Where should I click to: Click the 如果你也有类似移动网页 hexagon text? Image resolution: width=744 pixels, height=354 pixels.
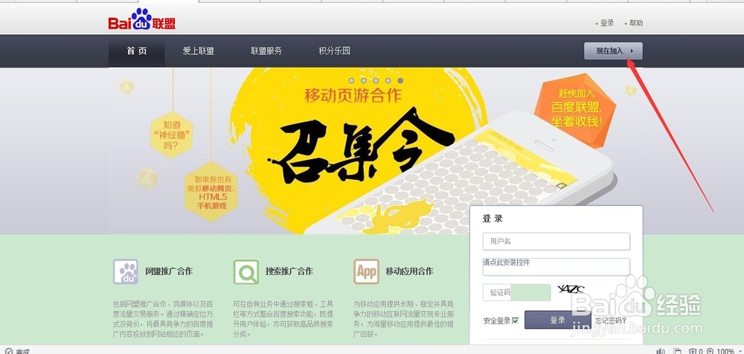pyautogui.click(x=211, y=192)
